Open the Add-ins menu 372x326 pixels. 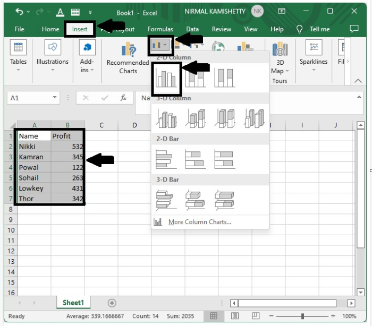pyautogui.click(x=87, y=57)
